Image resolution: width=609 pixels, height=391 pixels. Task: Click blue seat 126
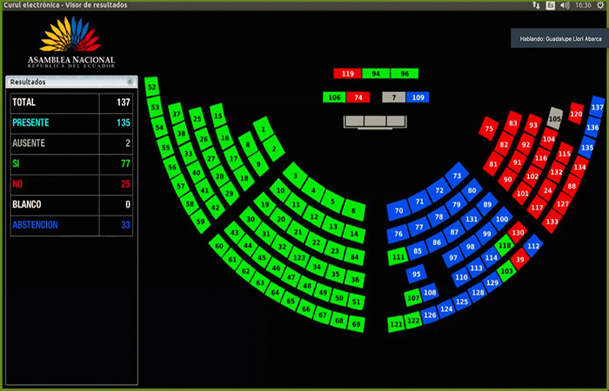pyautogui.click(x=430, y=315)
